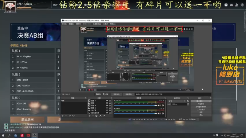Open the friends icon in game header
This screenshot has width=246, height=138.
pos(236,5)
